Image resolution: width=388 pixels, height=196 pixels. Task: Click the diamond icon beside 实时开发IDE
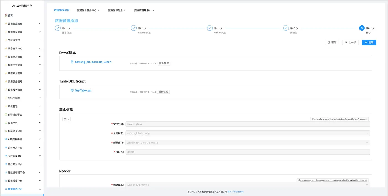pos(6,156)
